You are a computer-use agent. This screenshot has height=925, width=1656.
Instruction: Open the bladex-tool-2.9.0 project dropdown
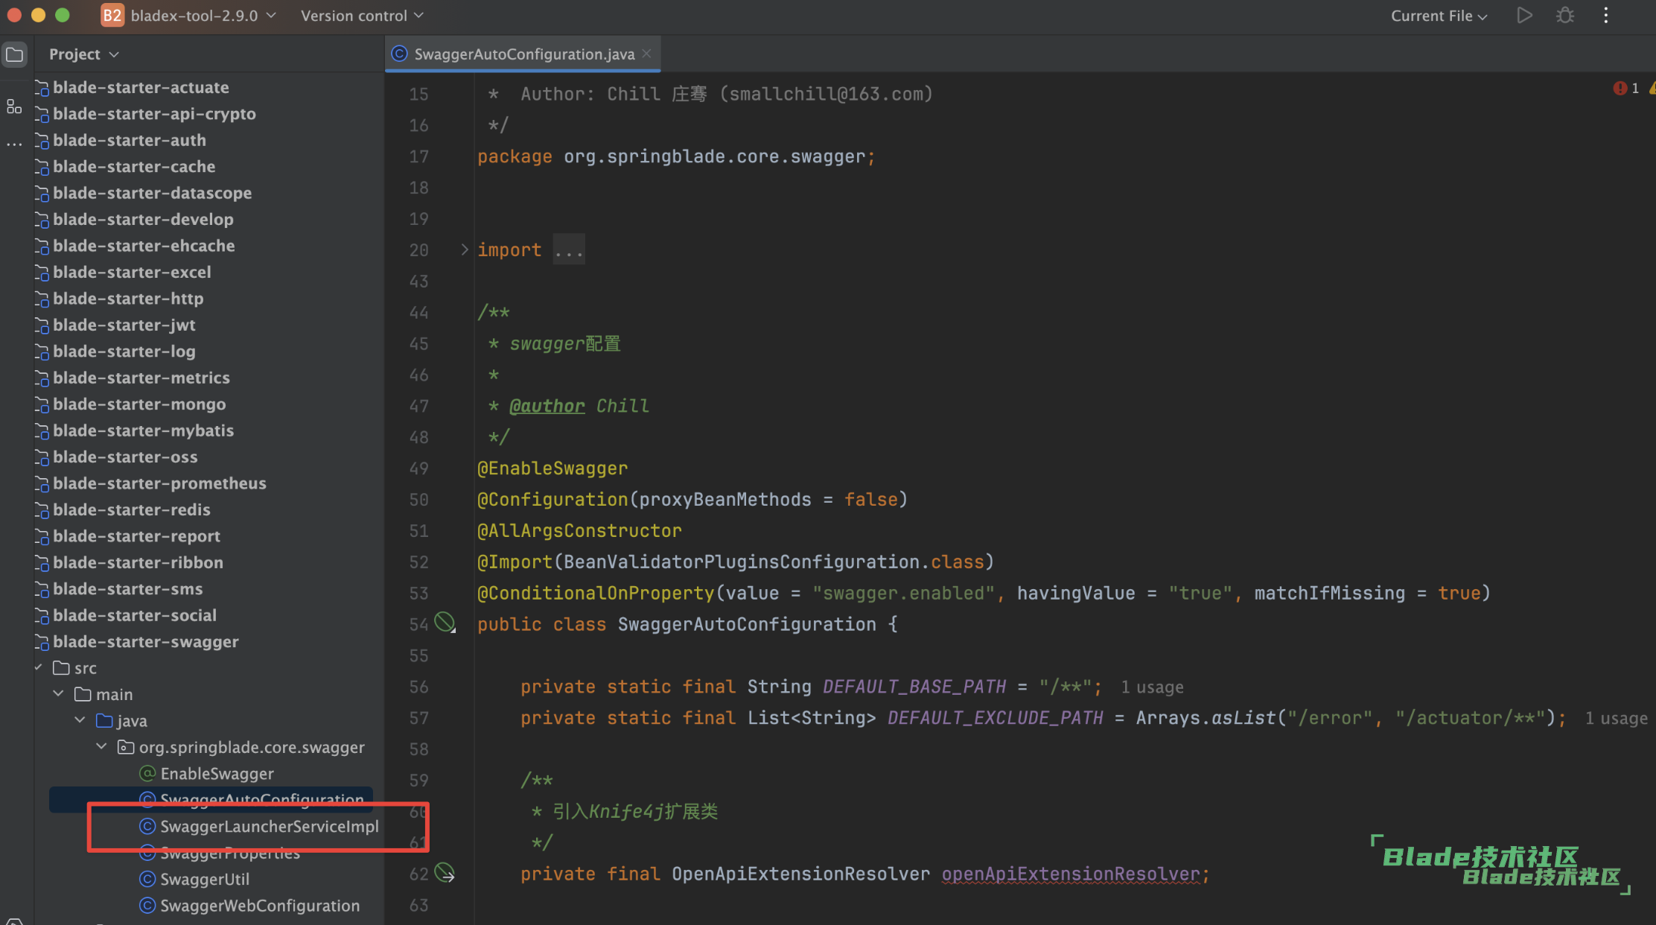203,16
